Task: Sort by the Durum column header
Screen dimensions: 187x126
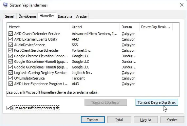Action: click(x=129, y=27)
